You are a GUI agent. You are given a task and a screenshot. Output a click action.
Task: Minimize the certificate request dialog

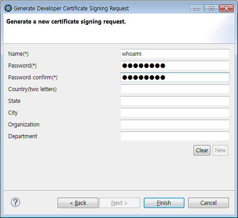tap(196, 9)
